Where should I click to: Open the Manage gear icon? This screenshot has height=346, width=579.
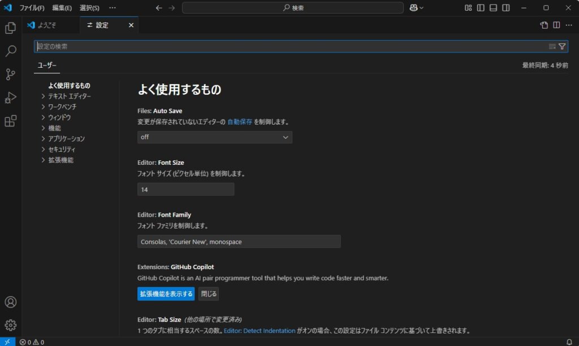10,325
